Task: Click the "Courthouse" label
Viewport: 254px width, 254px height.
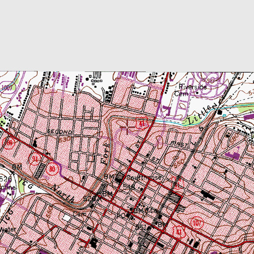Action: click(144, 178)
